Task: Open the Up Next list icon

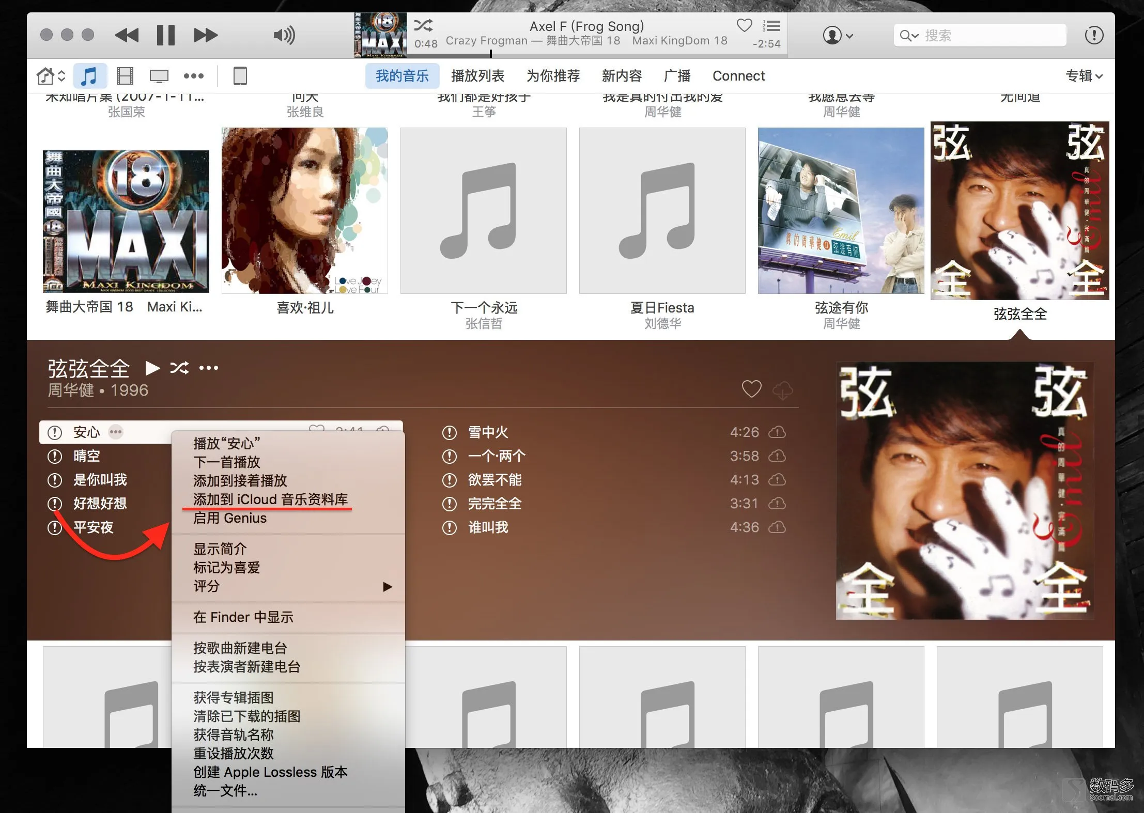Action: [771, 26]
